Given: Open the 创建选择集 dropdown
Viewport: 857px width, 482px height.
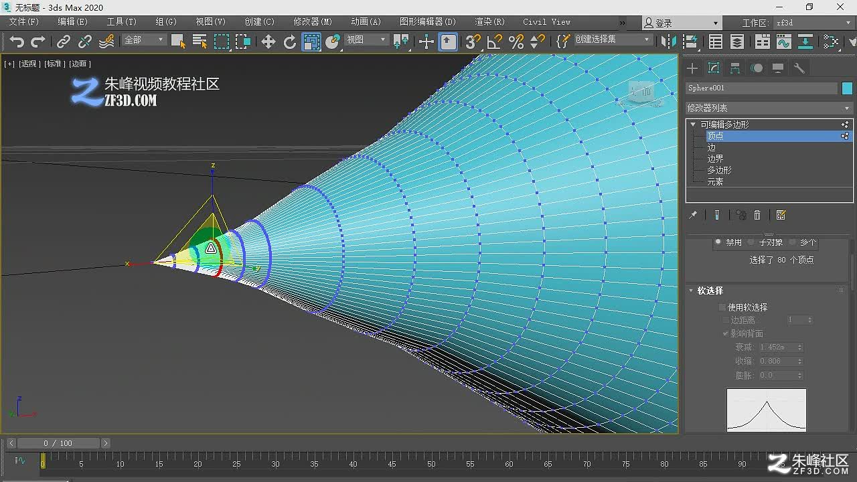Looking at the screenshot, I should click(613, 40).
